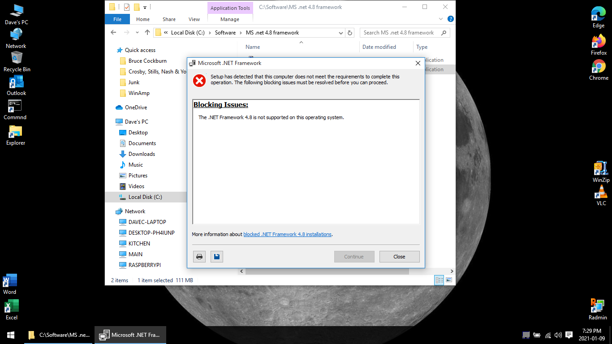
Task: Open the Windows Start menu
Action: pos(11,335)
